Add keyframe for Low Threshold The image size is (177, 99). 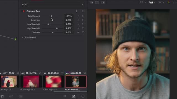(x=78, y=24)
